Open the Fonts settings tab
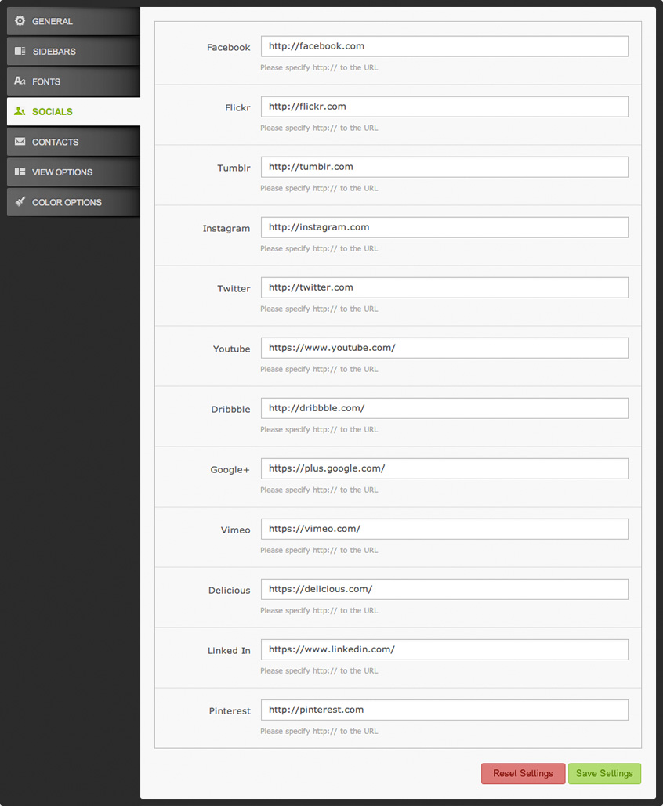 point(73,81)
